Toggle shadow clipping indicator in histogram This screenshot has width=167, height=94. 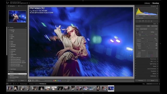[136, 8]
